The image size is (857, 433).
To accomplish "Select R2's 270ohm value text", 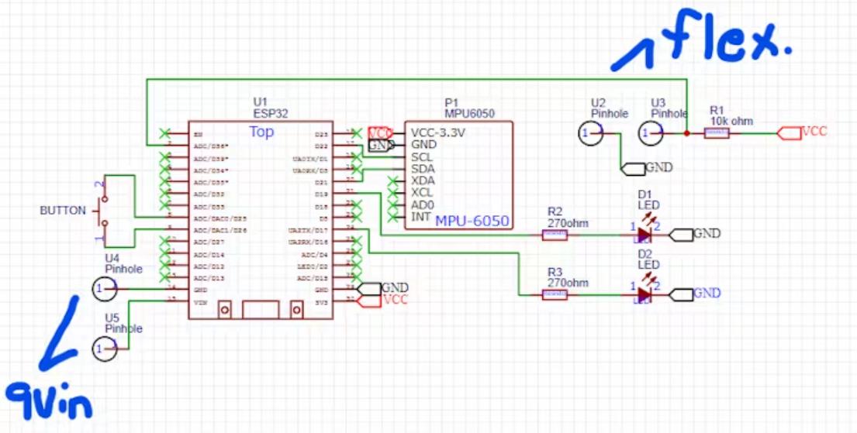I will [568, 223].
